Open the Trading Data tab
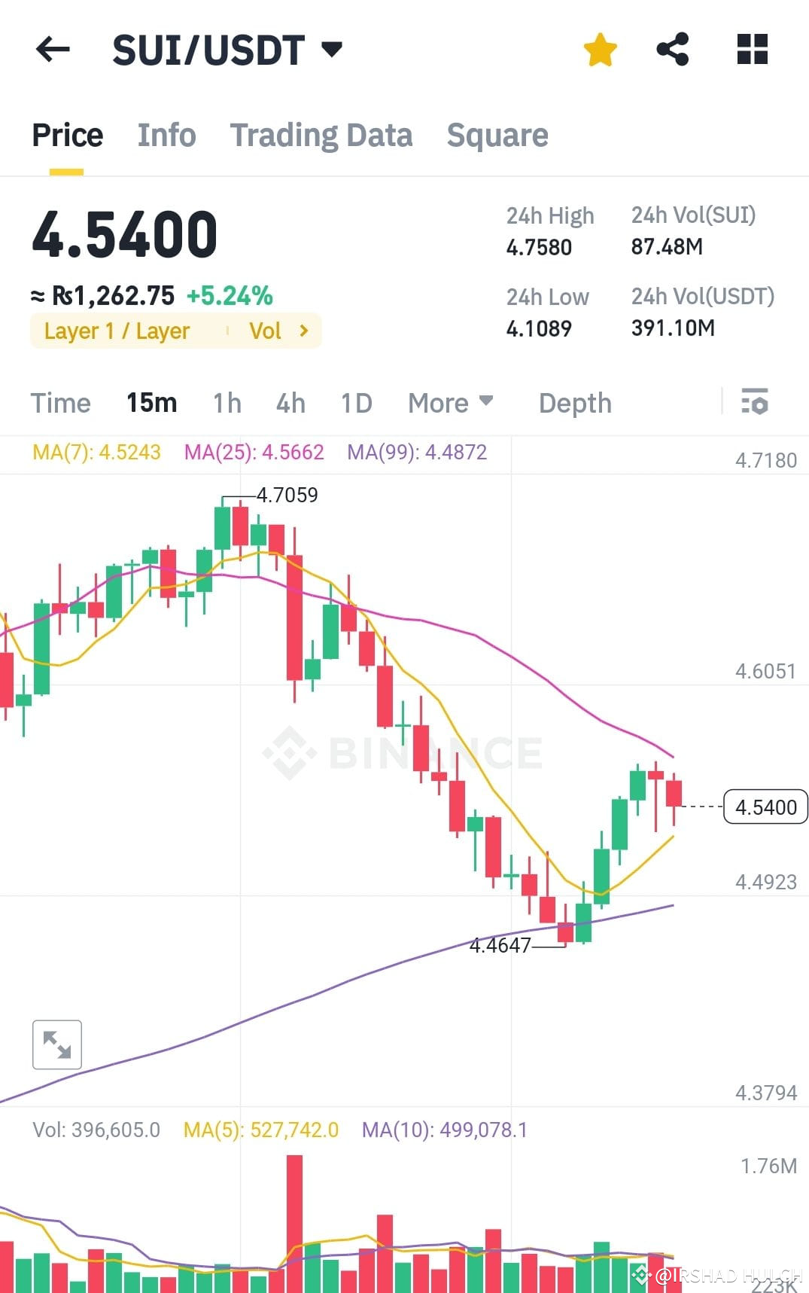Screen dimensions: 809x1293 pyautogui.click(x=321, y=136)
